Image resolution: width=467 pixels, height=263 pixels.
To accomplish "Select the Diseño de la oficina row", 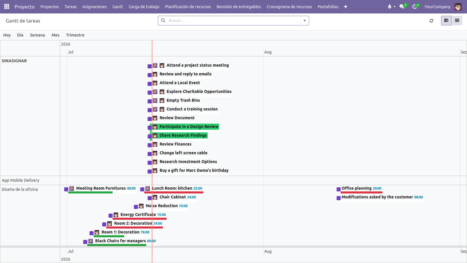I will click(30, 215).
